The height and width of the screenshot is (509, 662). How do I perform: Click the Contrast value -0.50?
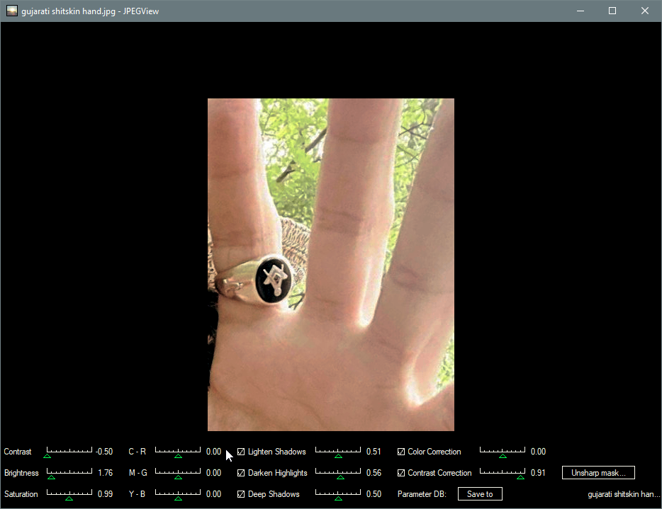click(x=104, y=452)
